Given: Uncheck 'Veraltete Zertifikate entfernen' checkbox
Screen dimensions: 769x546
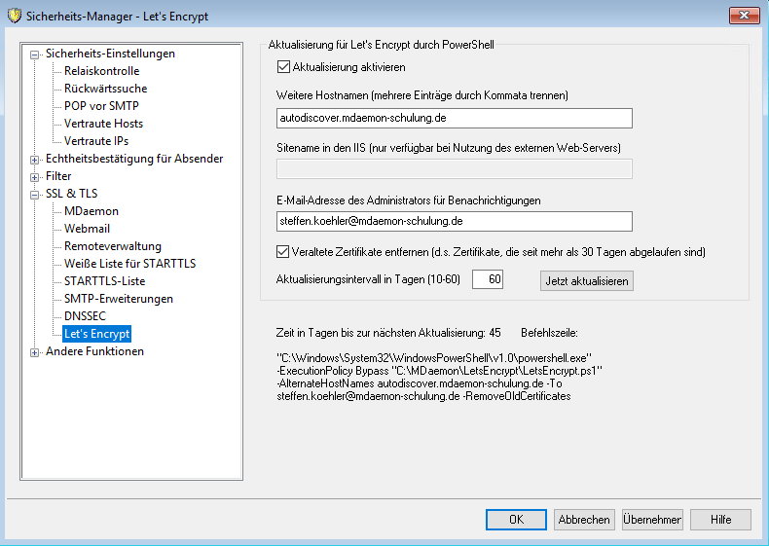Looking at the screenshot, I should click(284, 252).
